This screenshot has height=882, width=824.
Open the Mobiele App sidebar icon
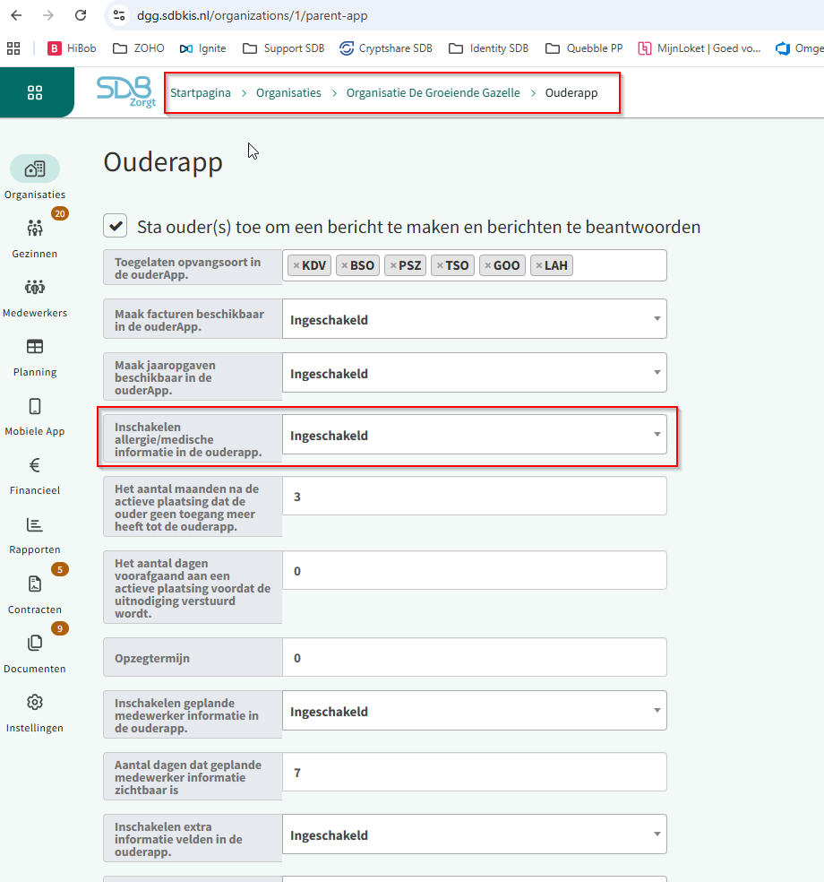coord(35,406)
